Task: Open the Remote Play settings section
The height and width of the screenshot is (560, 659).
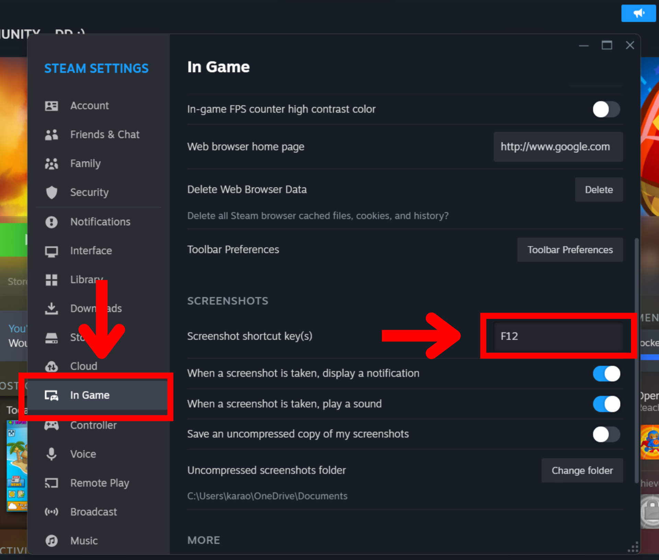Action: pos(100,483)
